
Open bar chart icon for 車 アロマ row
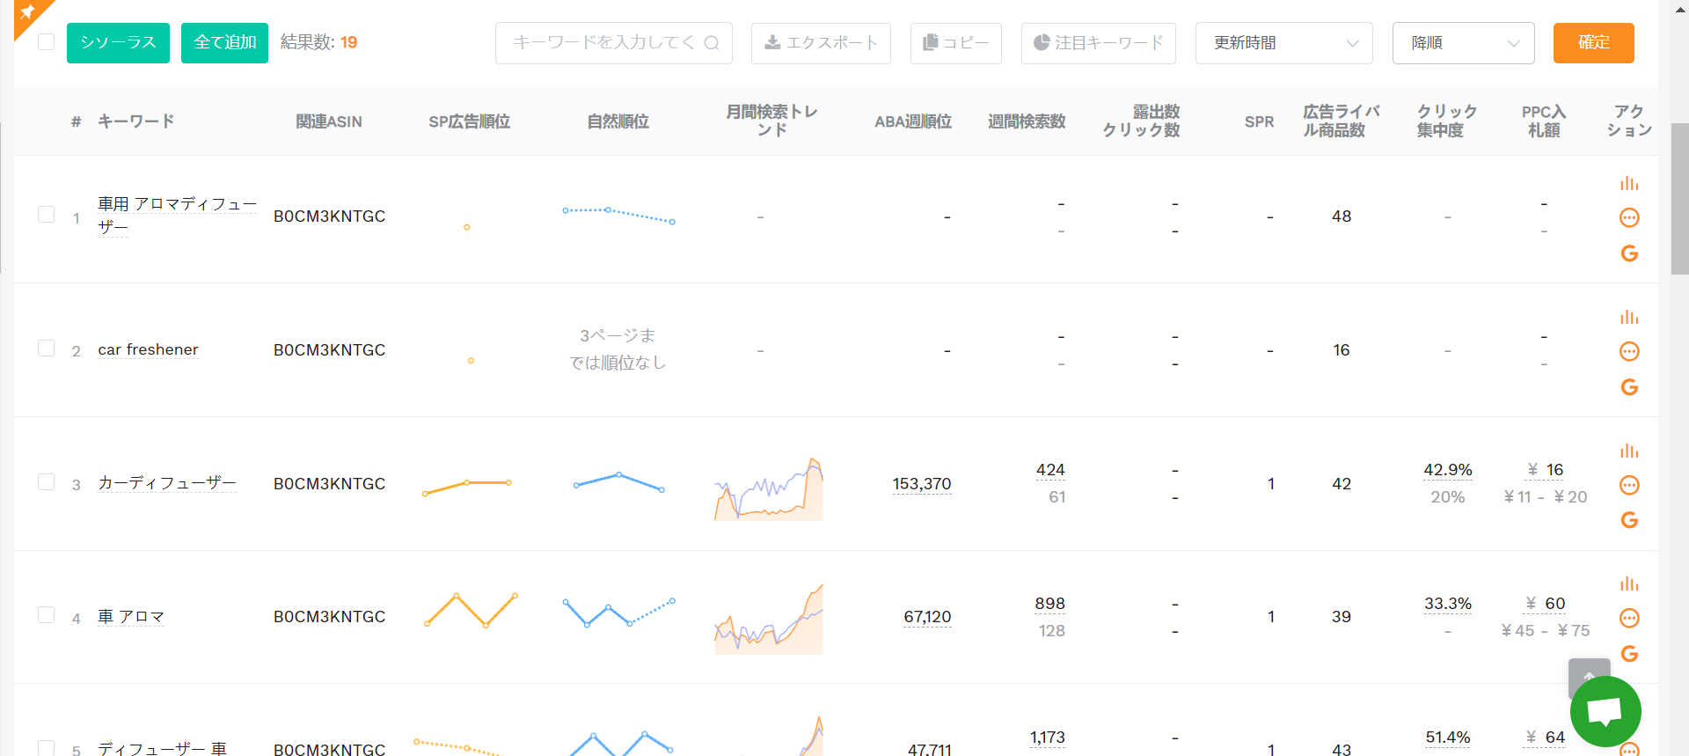(1629, 584)
